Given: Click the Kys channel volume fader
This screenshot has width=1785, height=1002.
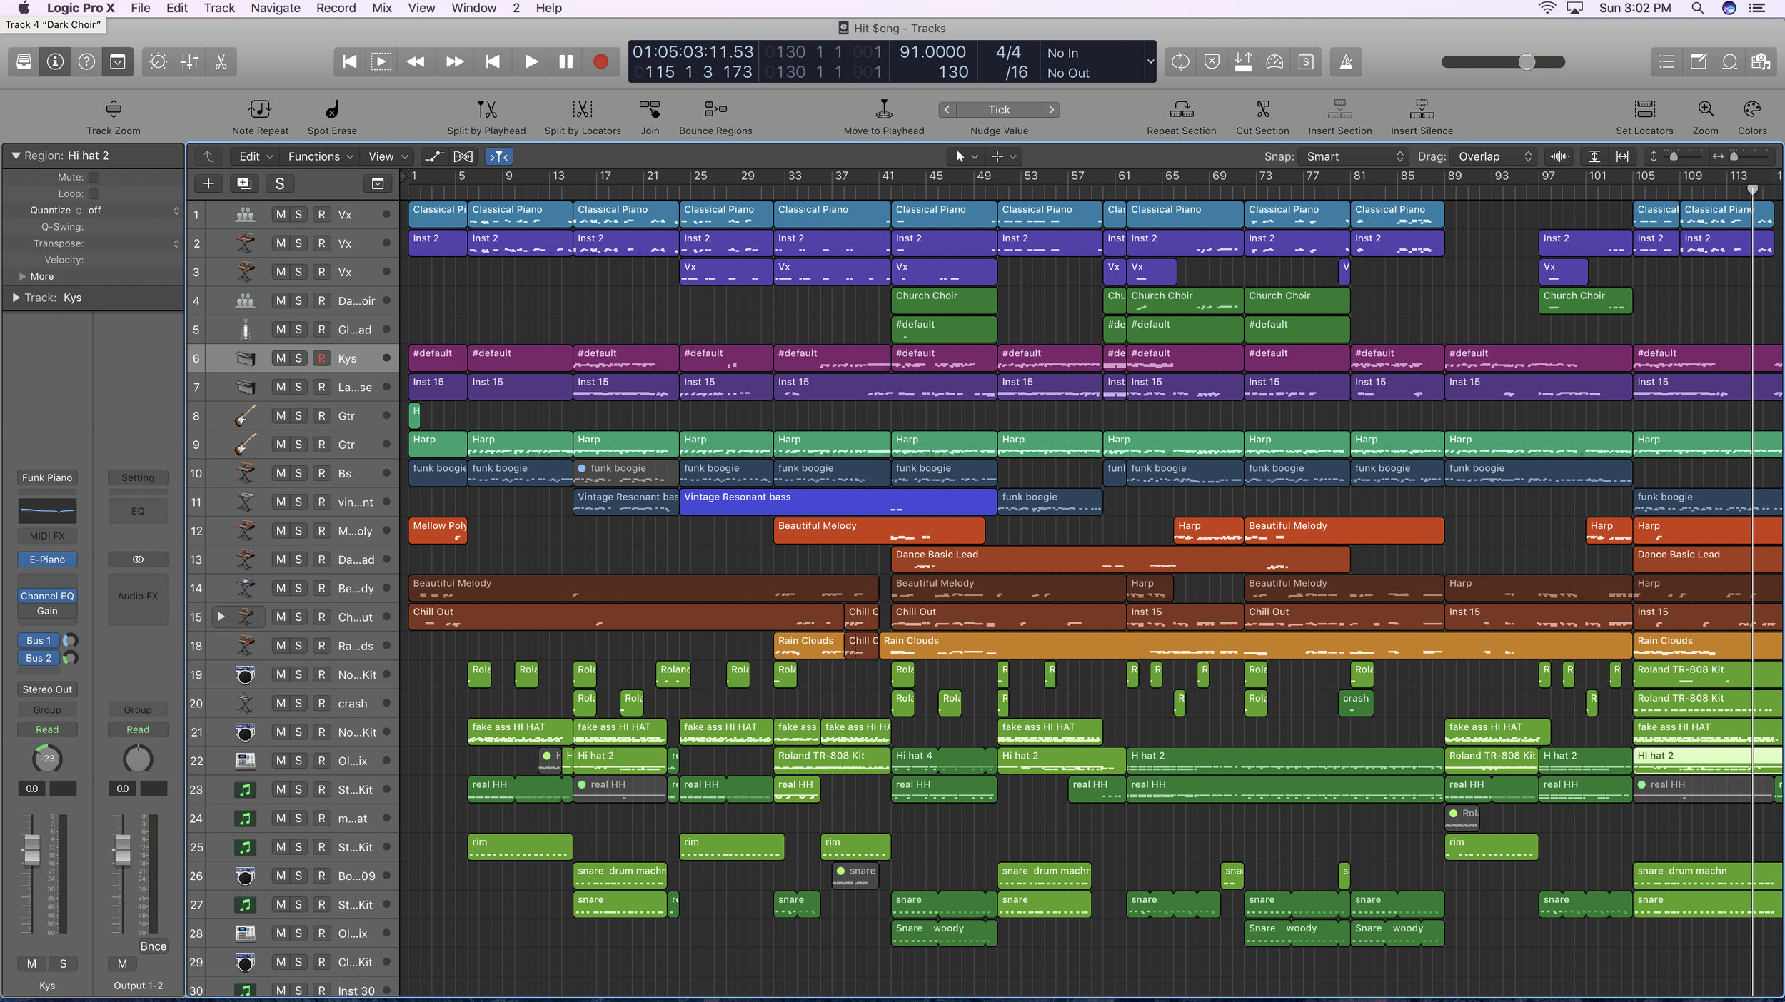Looking at the screenshot, I should point(31,848).
